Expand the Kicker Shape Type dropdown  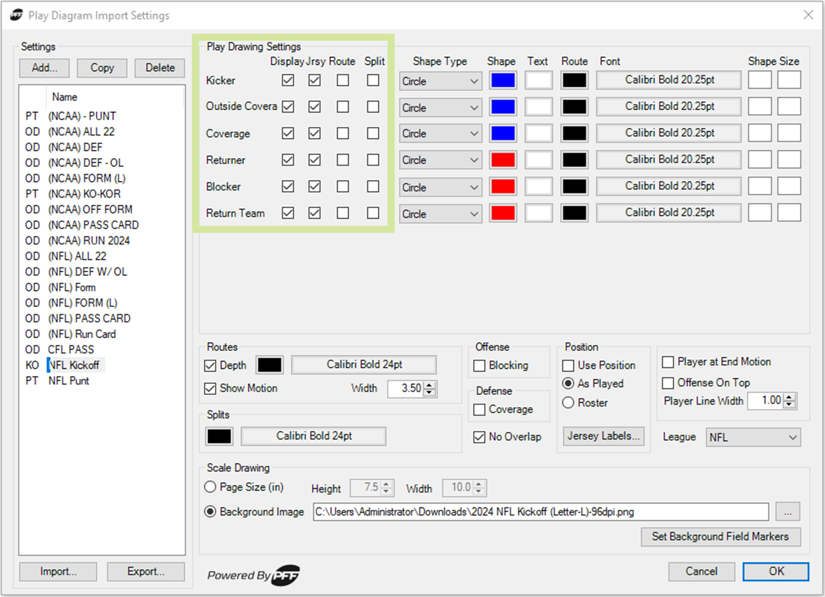pyautogui.click(x=441, y=81)
